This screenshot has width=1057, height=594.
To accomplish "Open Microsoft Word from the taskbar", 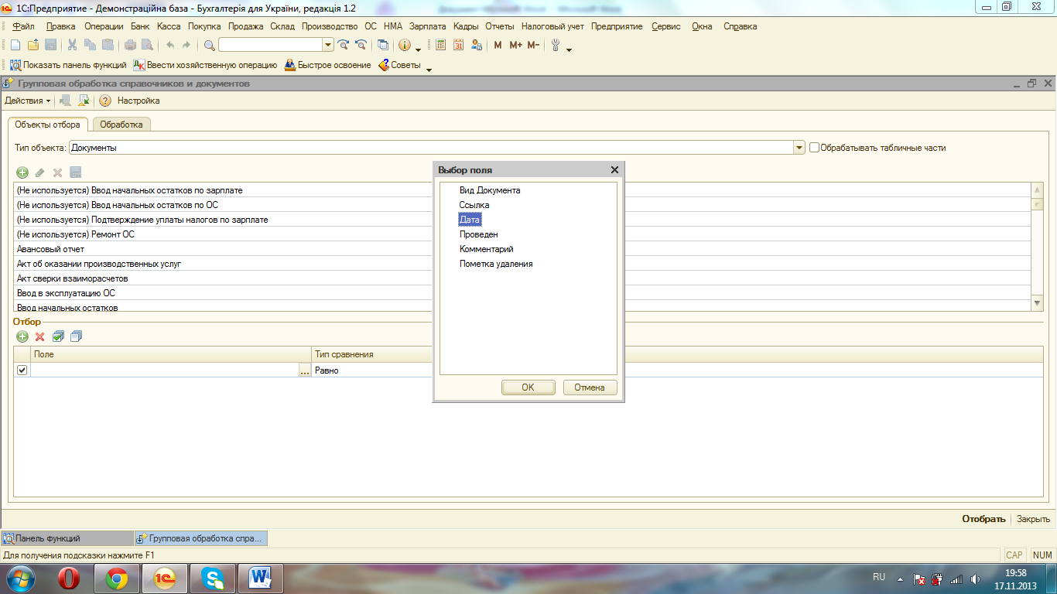I will [261, 578].
